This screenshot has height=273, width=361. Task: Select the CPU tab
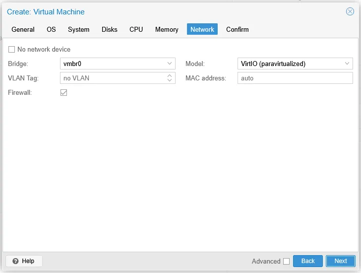point(136,29)
